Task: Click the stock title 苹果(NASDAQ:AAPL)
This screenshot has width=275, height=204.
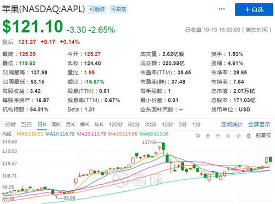Action: 43,9
